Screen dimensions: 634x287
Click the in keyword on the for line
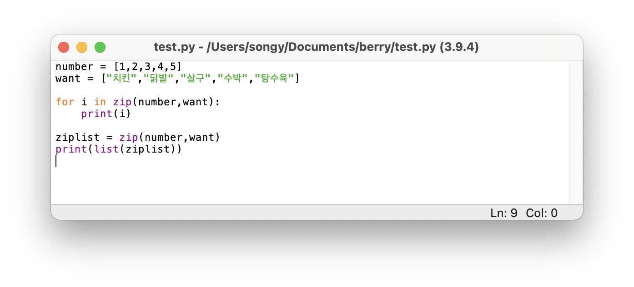coord(100,102)
